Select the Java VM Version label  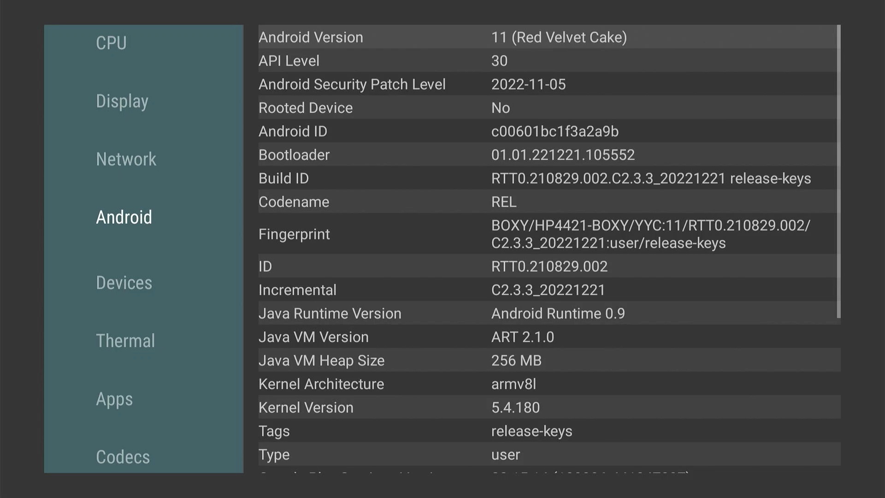[x=313, y=337]
